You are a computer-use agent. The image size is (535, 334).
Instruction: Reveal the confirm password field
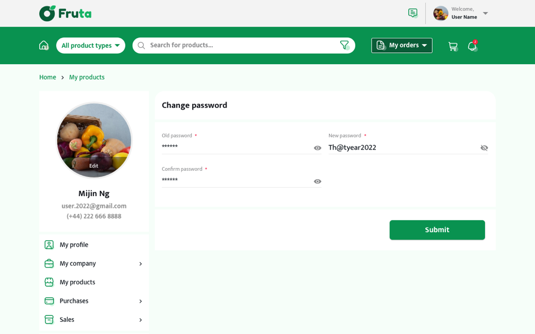(x=317, y=181)
